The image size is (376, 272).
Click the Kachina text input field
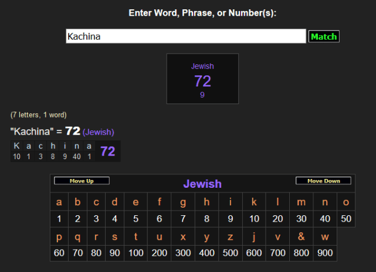pyautogui.click(x=185, y=36)
